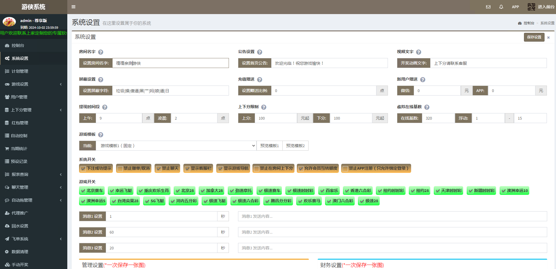The image size is (556, 269).
Task: Open the mail envelope icon
Action: [488, 7]
